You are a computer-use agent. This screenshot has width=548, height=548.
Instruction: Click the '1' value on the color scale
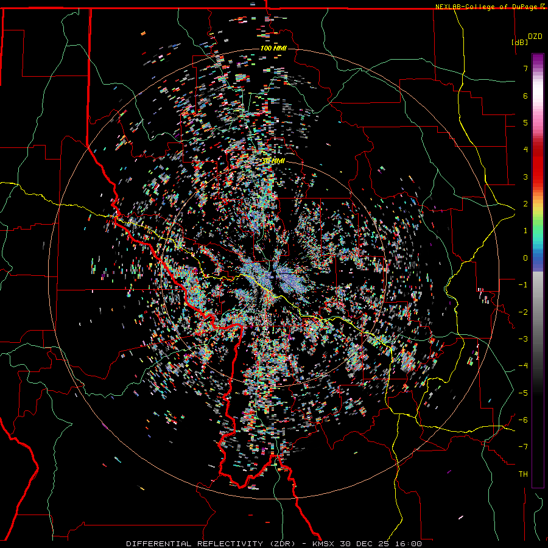(x=525, y=231)
